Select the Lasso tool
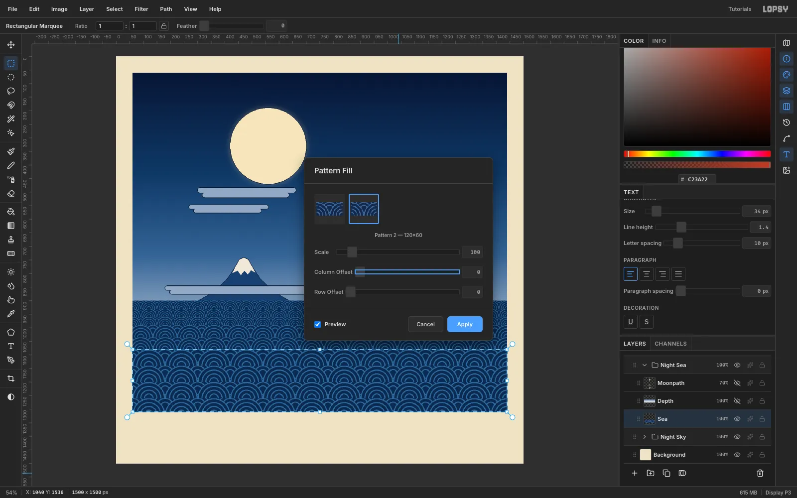 click(x=11, y=91)
